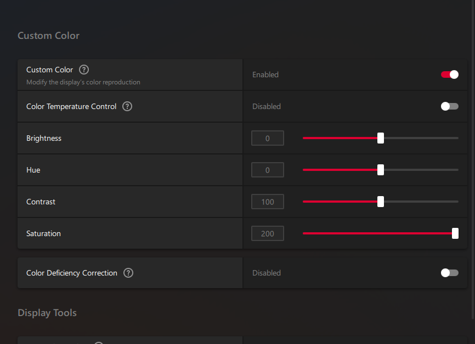Grab the Contrast slider thumb
Viewport: 475px width, 344px height.
[x=381, y=202]
